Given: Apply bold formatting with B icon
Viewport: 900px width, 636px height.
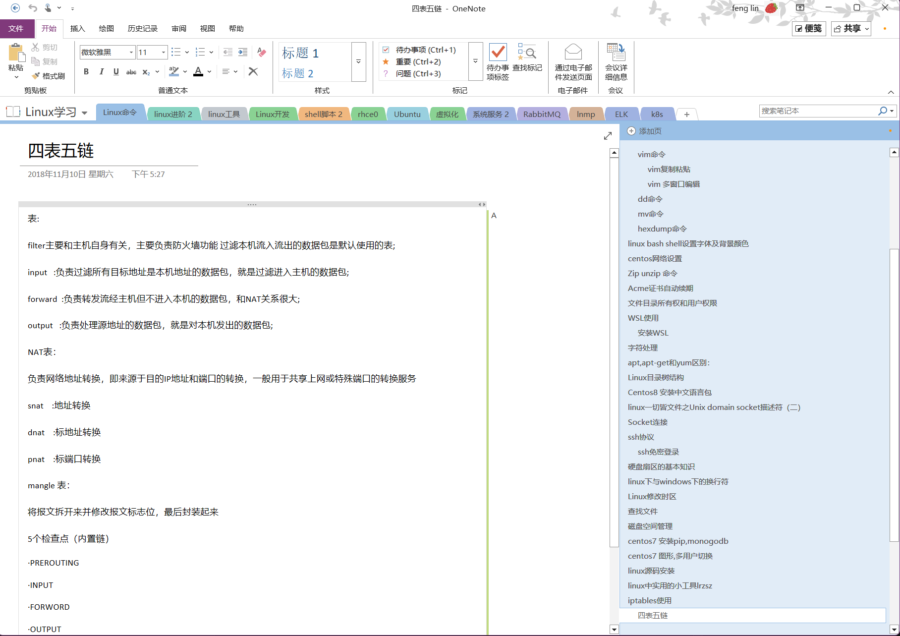Looking at the screenshot, I should (86, 72).
